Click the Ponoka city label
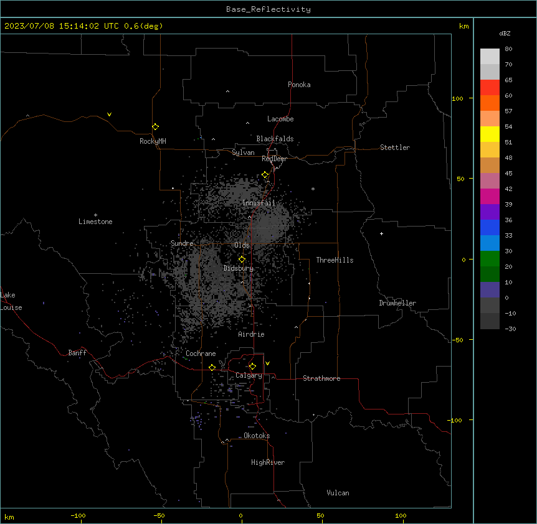 [299, 85]
